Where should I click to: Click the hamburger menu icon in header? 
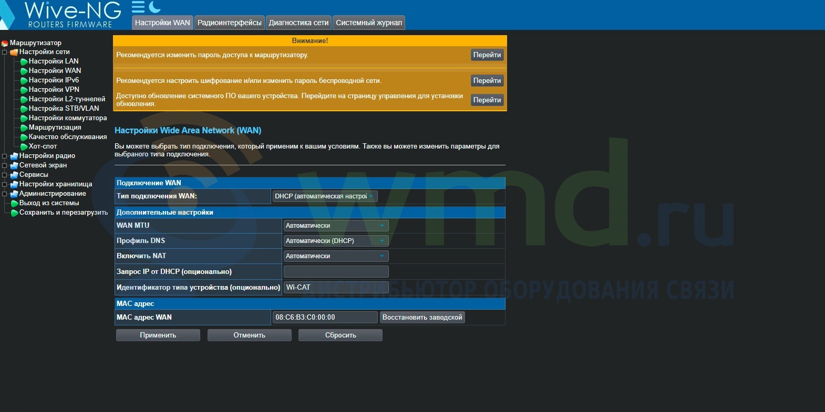138,7
